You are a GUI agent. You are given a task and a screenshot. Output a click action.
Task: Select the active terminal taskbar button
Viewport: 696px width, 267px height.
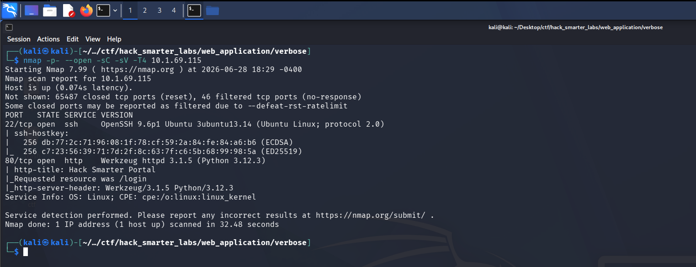(x=194, y=10)
